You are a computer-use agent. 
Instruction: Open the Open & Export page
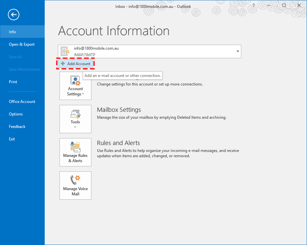22,44
